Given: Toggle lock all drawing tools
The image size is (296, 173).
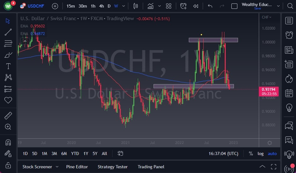Looking at the screenshot, I should 8,165.
